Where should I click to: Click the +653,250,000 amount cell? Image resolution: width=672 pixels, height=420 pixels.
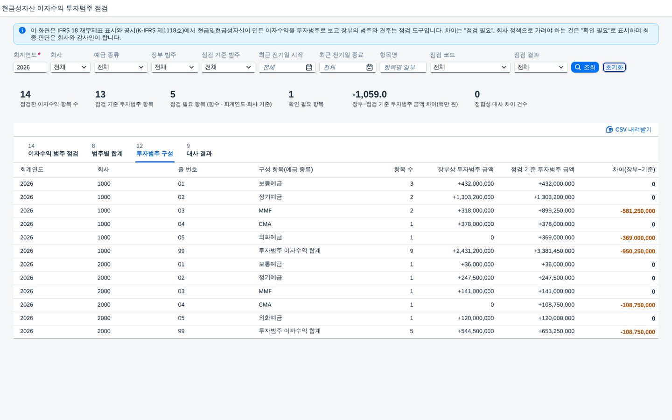tap(556, 331)
